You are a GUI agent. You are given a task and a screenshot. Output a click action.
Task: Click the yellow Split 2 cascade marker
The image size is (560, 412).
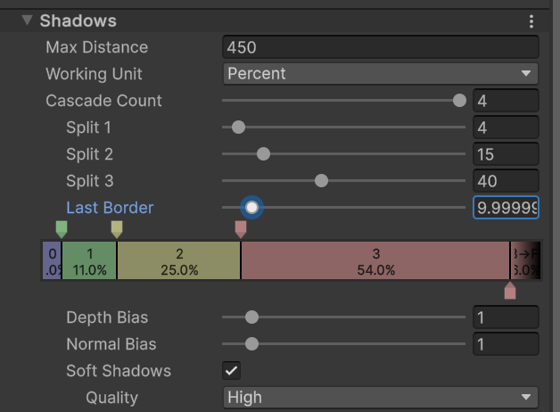point(117,229)
